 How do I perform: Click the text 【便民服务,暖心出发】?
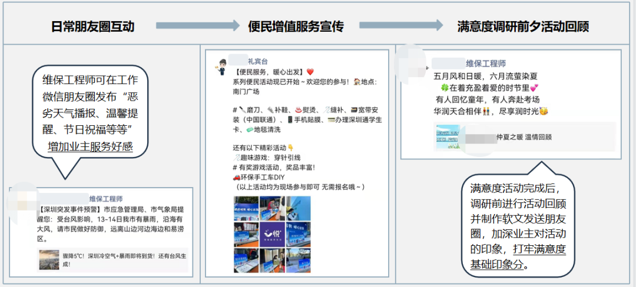[x=269, y=72]
